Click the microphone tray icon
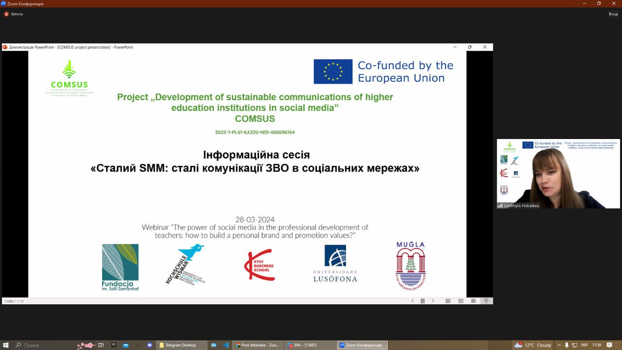The image size is (622, 350). [567, 345]
